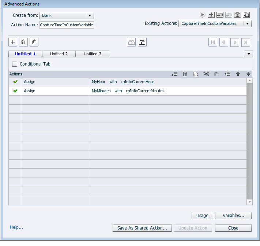Enable the Conditional Tab checkbox
260x246 pixels.
[x=15, y=64]
